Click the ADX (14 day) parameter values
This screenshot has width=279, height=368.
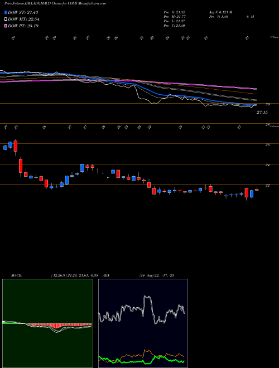(157, 275)
